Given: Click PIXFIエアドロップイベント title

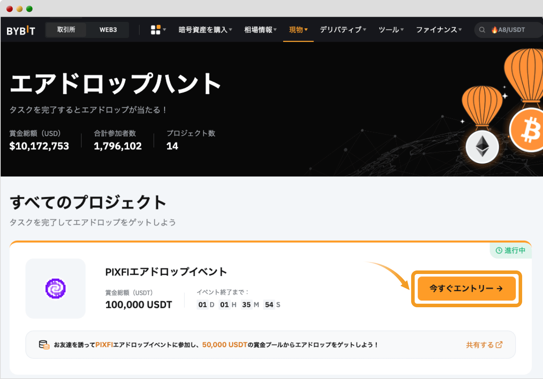Looking at the screenshot, I should click(x=166, y=272).
